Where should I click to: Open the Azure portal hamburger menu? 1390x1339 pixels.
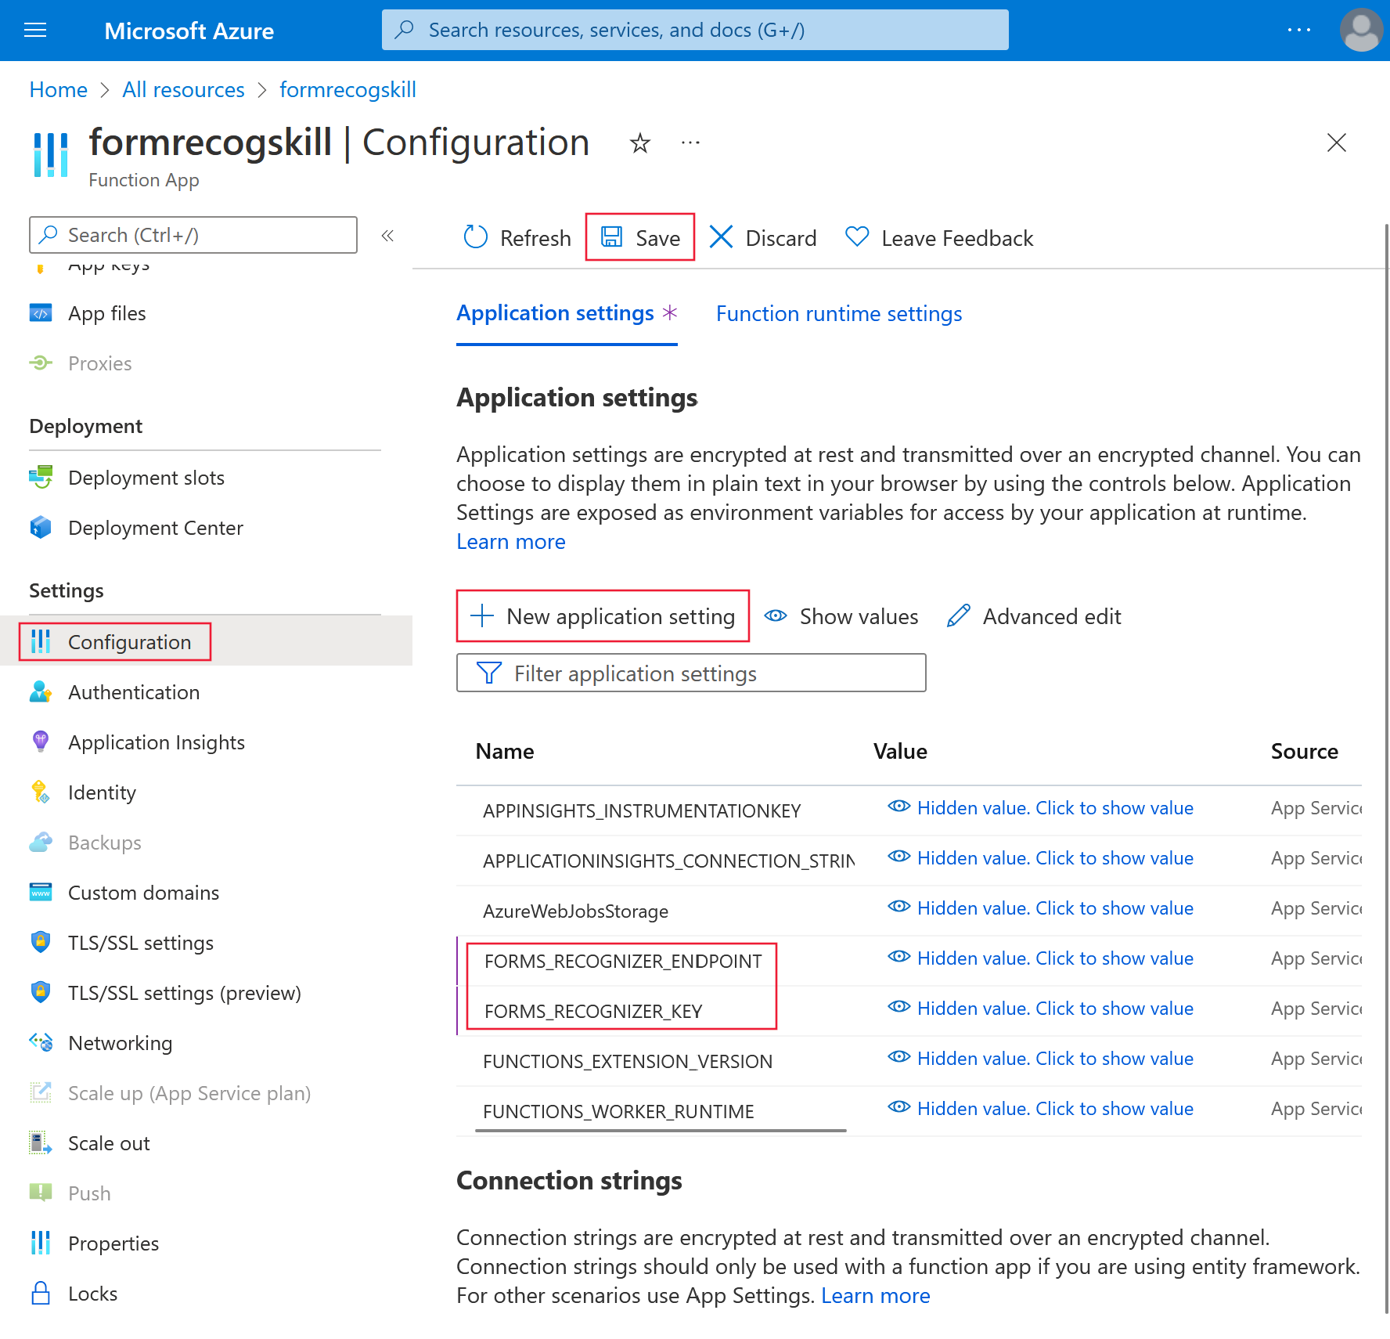[34, 30]
